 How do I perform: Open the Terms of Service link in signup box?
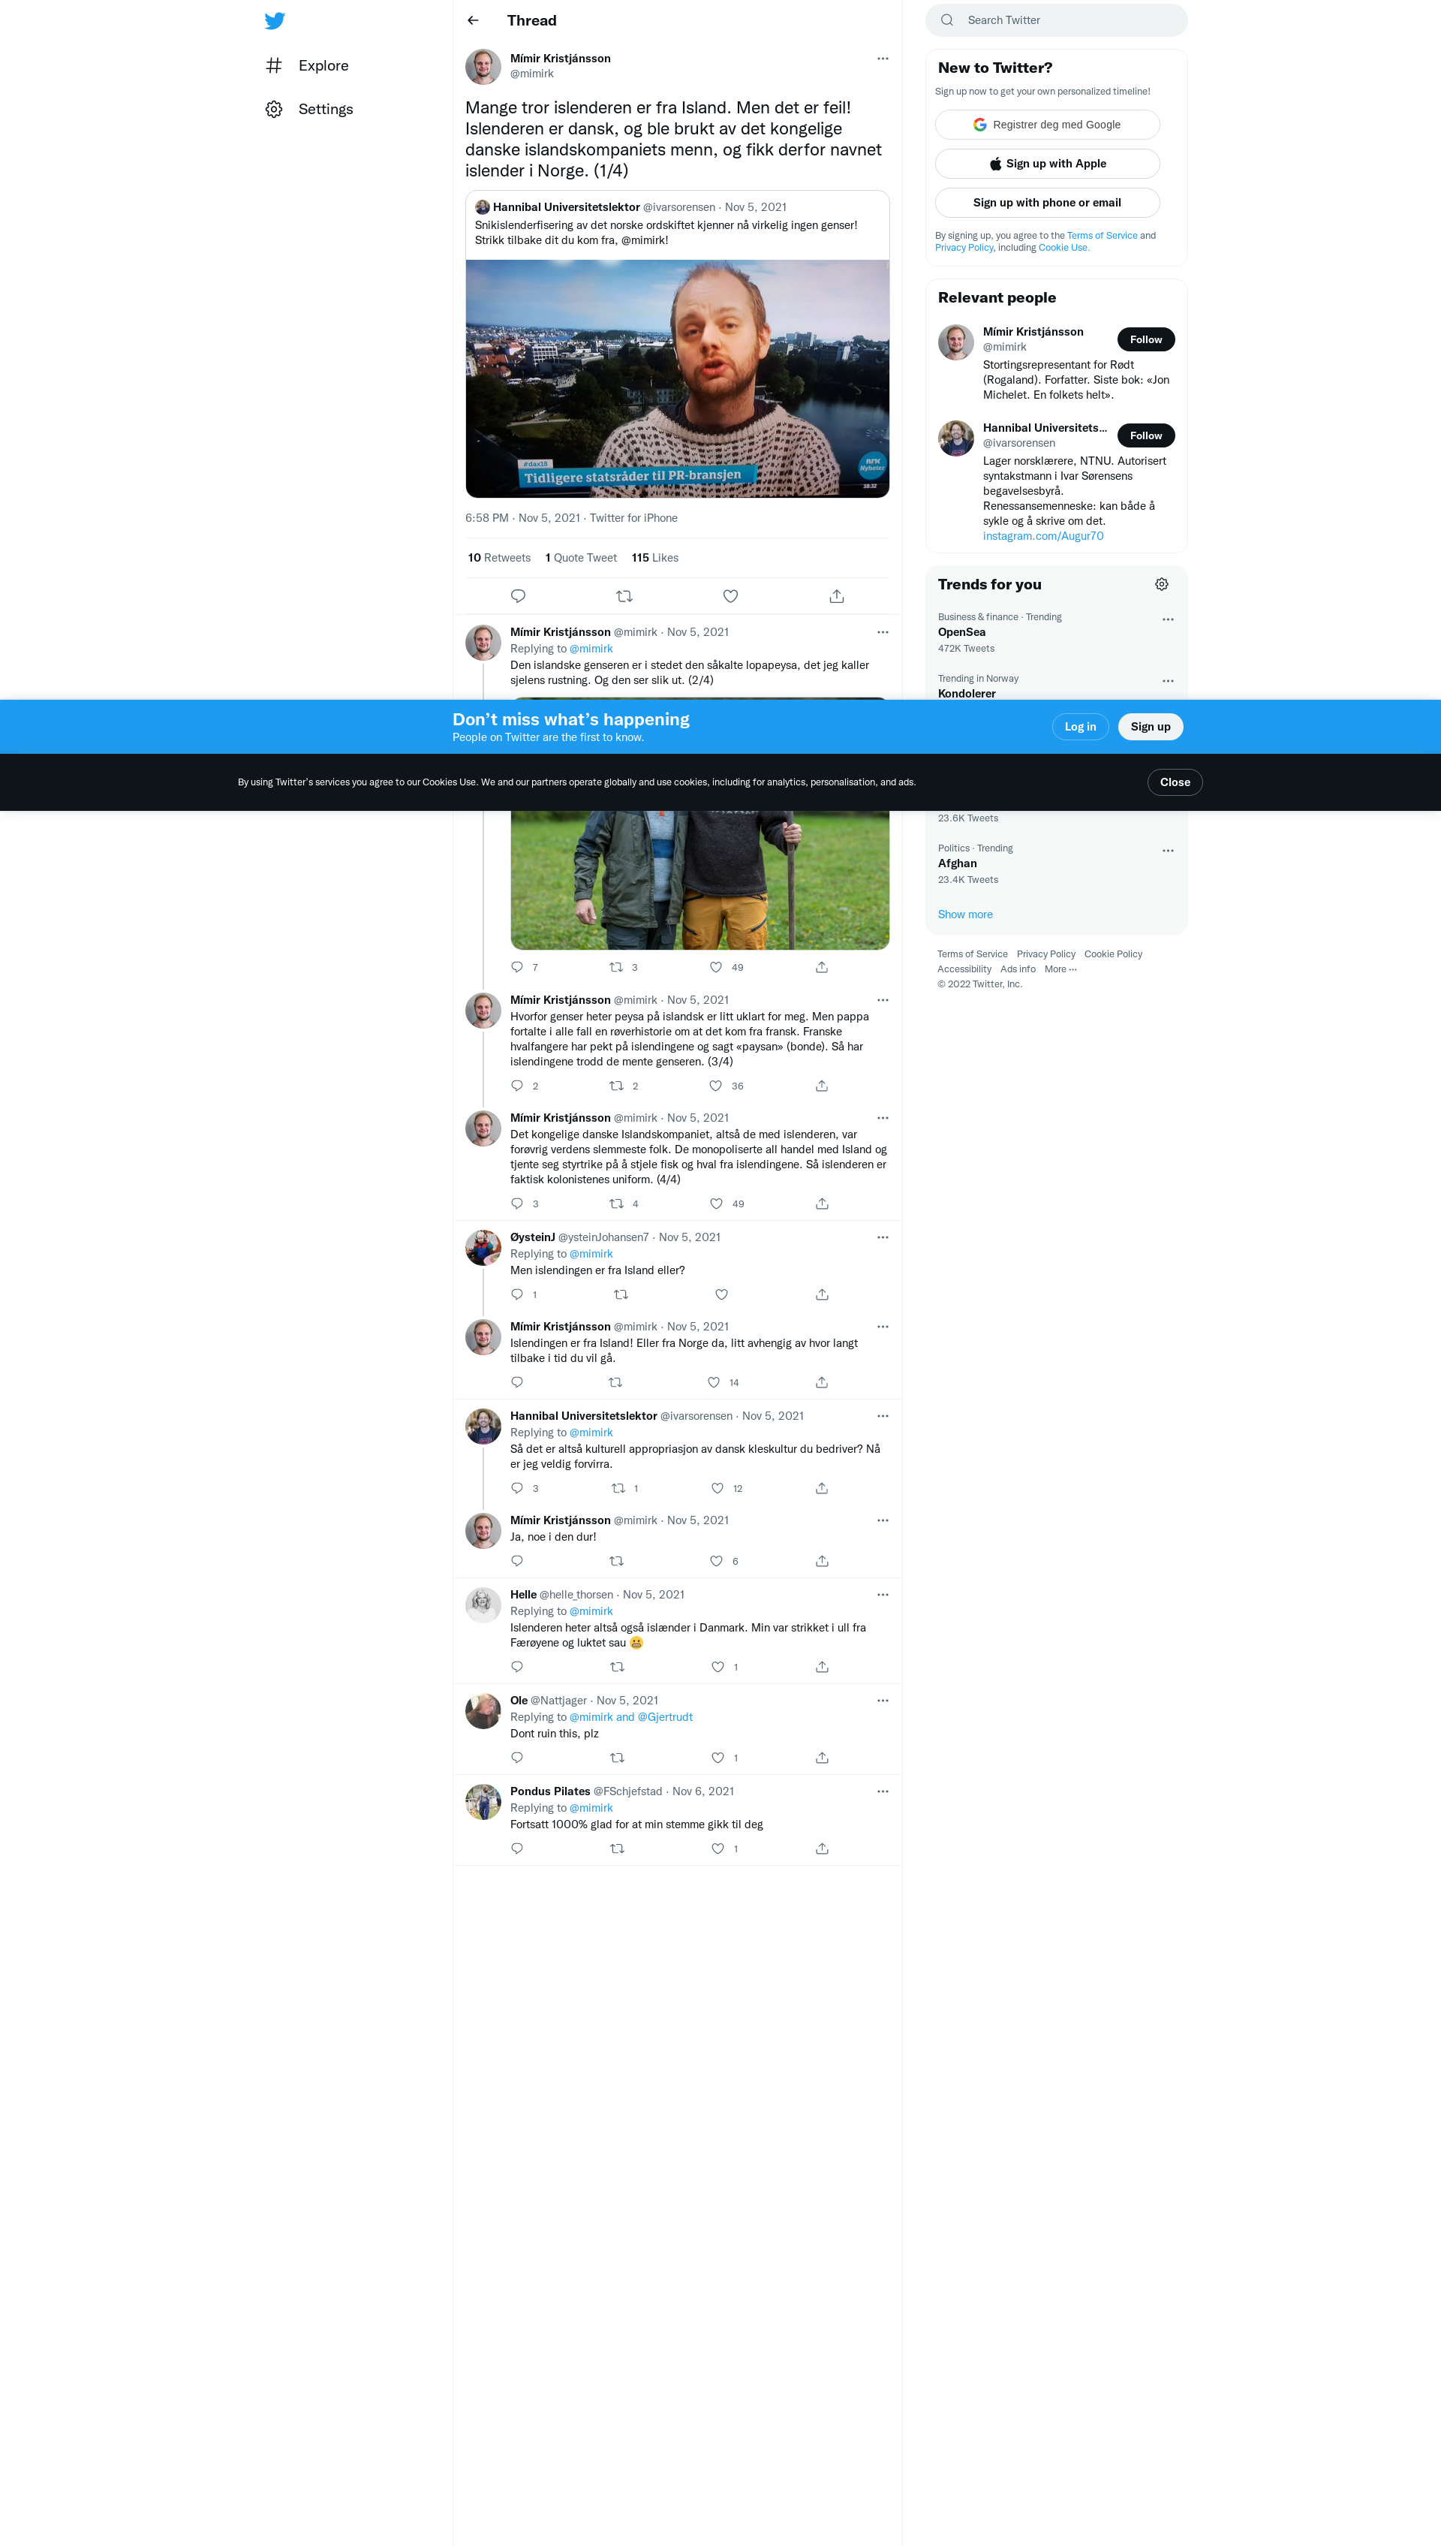point(1102,236)
